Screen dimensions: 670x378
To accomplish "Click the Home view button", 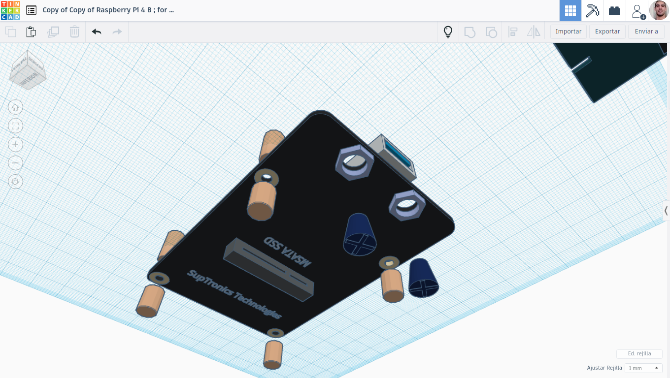I will point(15,107).
